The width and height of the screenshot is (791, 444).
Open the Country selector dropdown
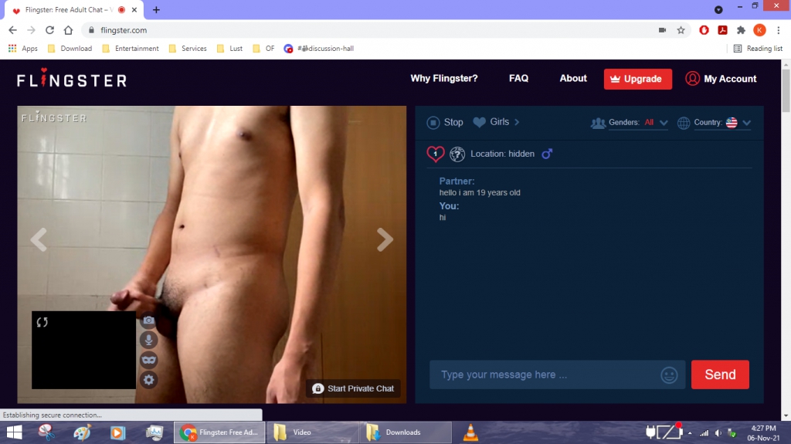pyautogui.click(x=746, y=123)
